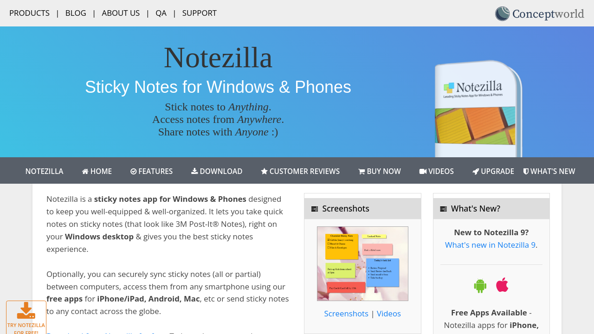
Task: Open the Videos nav item
Action: click(x=436, y=171)
